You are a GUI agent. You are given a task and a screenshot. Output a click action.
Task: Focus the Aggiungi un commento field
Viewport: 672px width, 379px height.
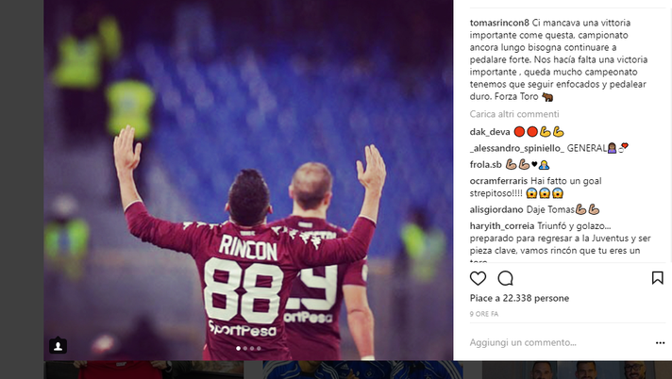(557, 342)
